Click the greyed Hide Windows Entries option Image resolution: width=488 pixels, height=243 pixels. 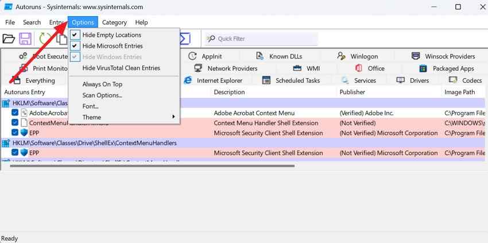click(x=124, y=57)
